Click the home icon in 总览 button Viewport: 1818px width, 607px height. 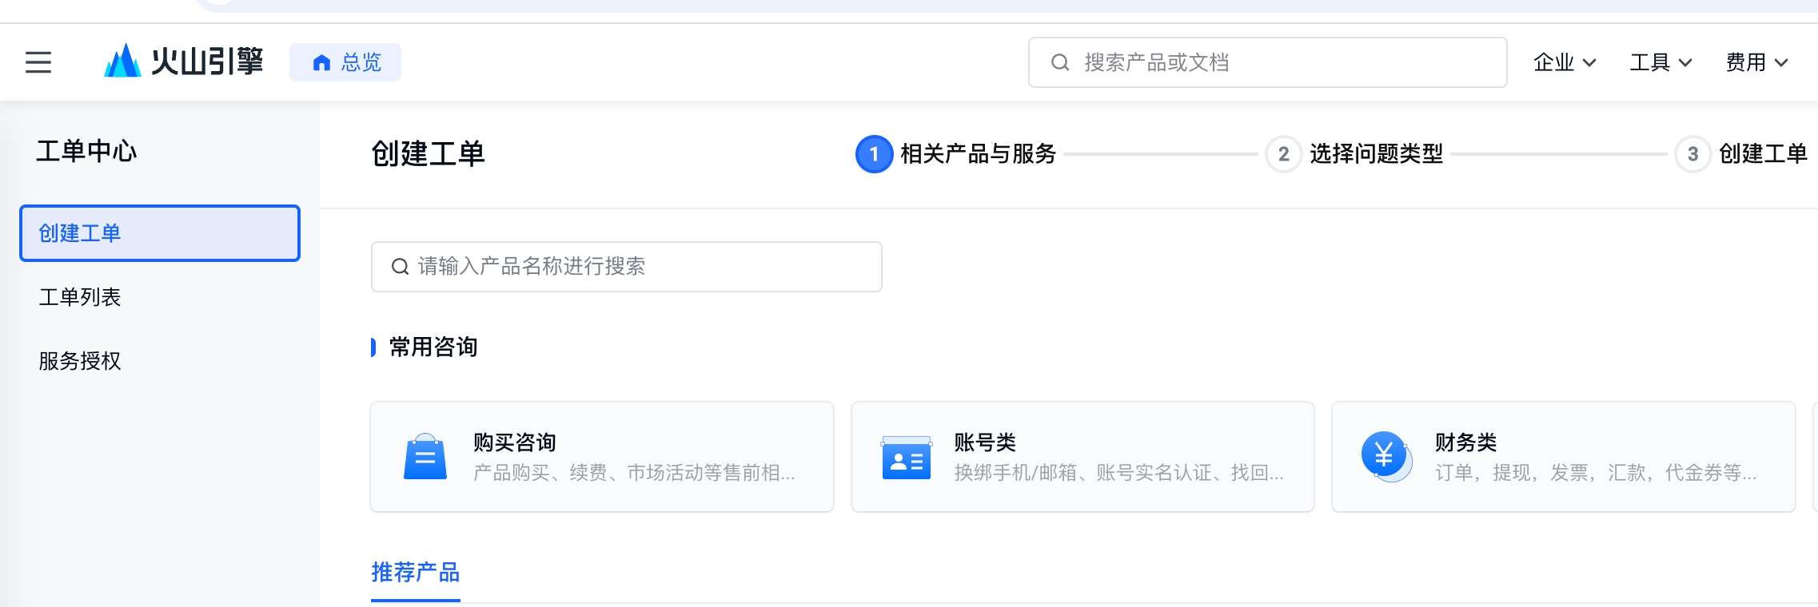click(321, 62)
